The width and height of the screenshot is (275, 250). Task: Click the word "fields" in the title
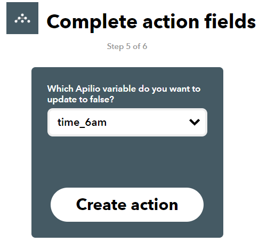tap(230, 21)
